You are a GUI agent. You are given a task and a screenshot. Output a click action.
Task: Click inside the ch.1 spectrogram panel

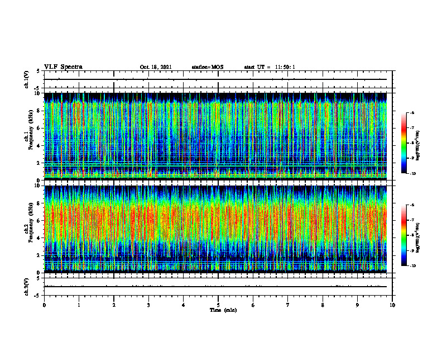tap(215, 136)
